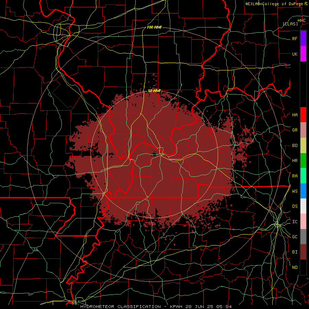Click the '50 NMI' range ring label
Screen dimensions: 309x309
[154, 91]
